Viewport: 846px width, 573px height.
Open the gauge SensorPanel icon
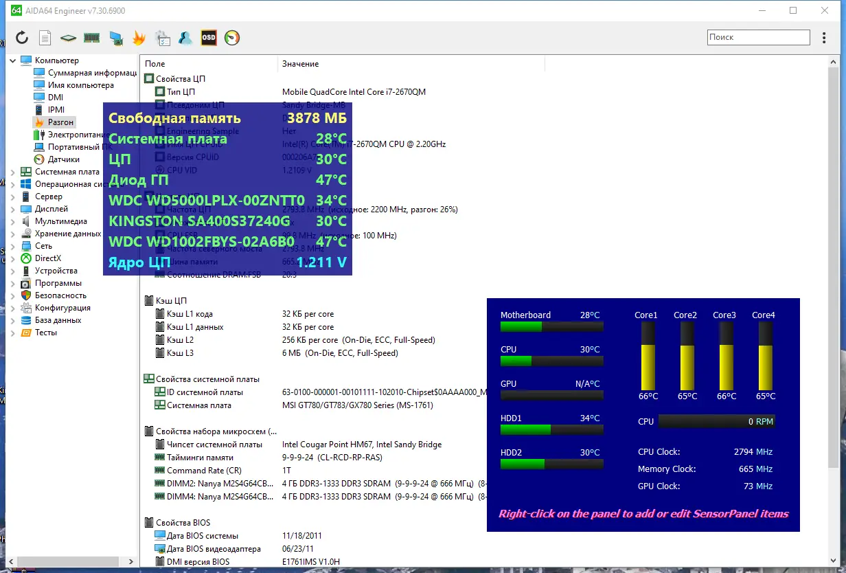(232, 38)
